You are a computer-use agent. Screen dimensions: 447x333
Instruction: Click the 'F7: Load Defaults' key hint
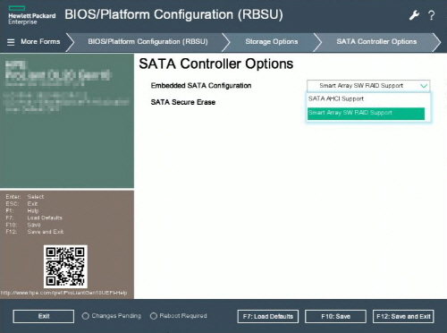[34, 218]
